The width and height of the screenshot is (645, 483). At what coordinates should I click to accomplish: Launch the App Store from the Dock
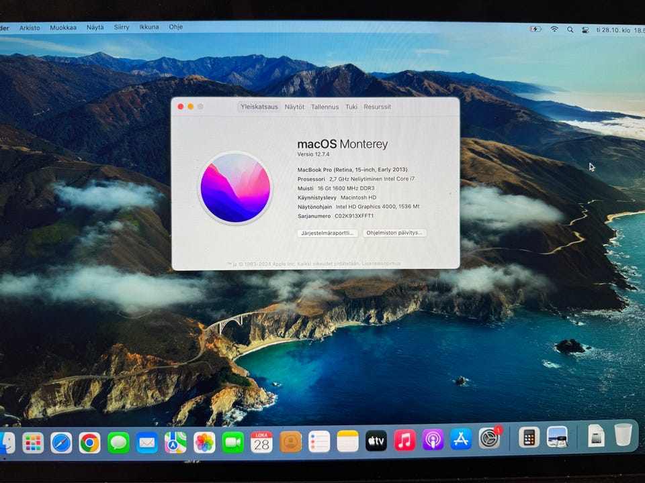(461, 439)
